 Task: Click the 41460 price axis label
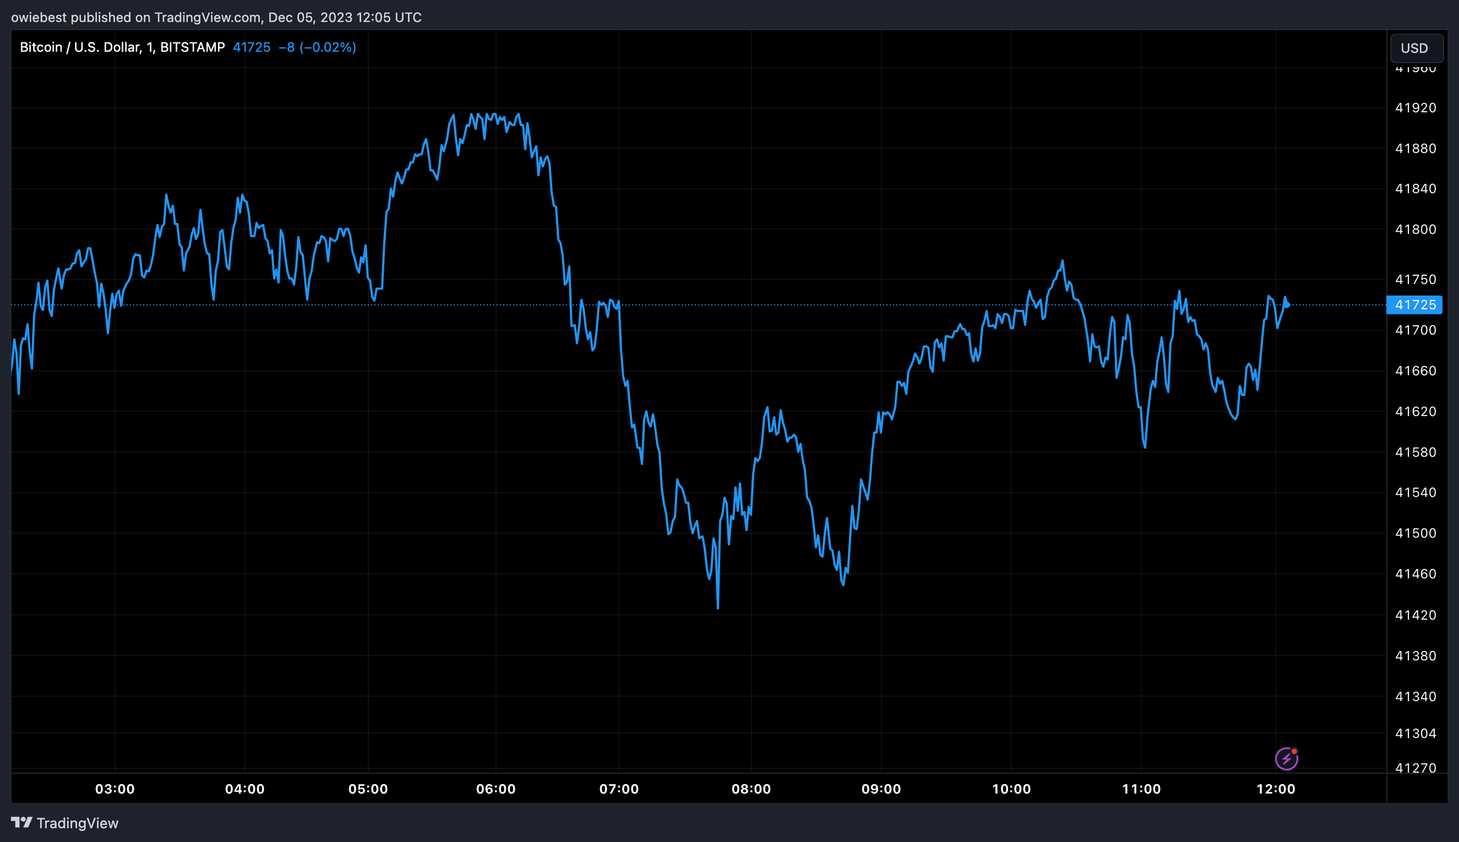[x=1416, y=574]
